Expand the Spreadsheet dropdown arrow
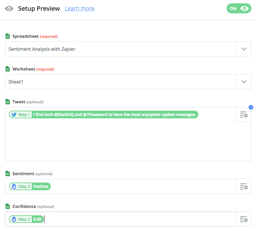The width and height of the screenshot is (256, 232). click(x=244, y=49)
